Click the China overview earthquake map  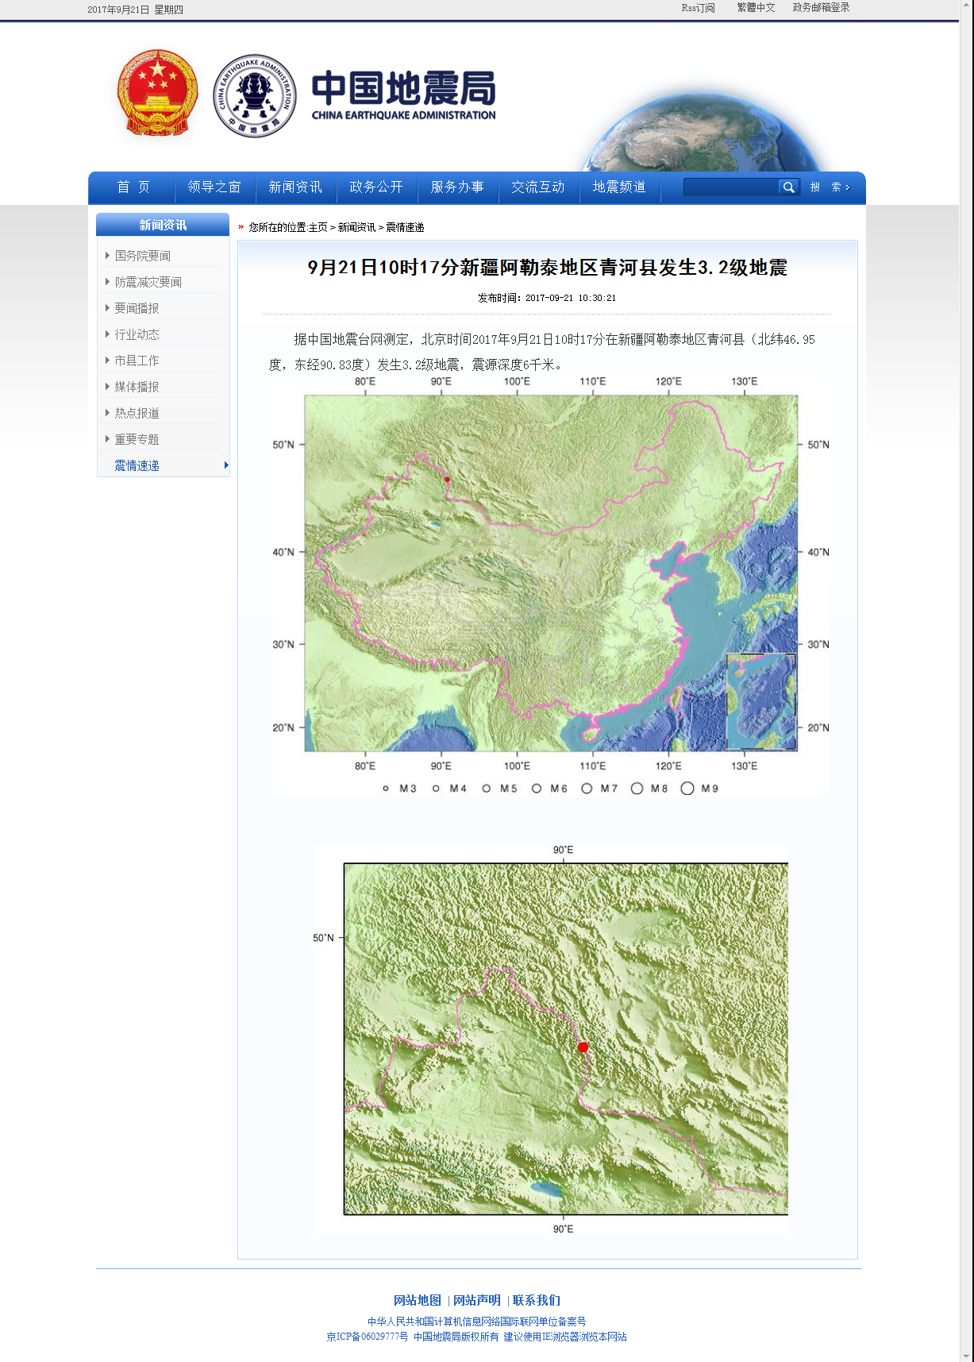[x=551, y=585]
